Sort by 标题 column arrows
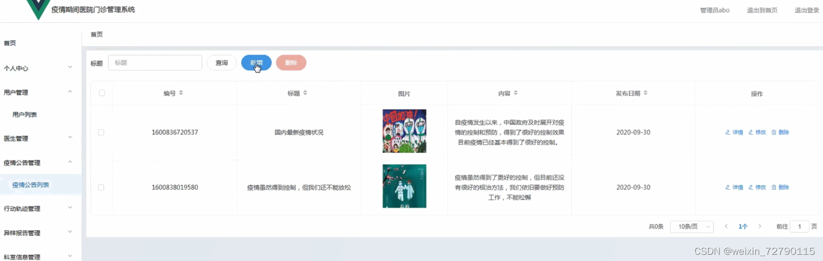Image resolution: width=823 pixels, height=261 pixels. [305, 93]
